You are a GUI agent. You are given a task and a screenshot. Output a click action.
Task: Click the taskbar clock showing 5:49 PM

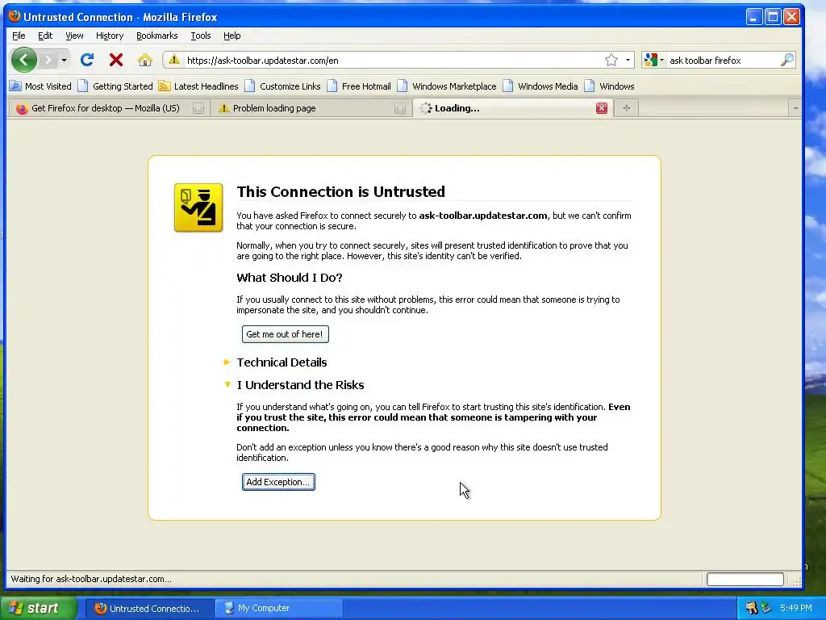pyautogui.click(x=795, y=608)
